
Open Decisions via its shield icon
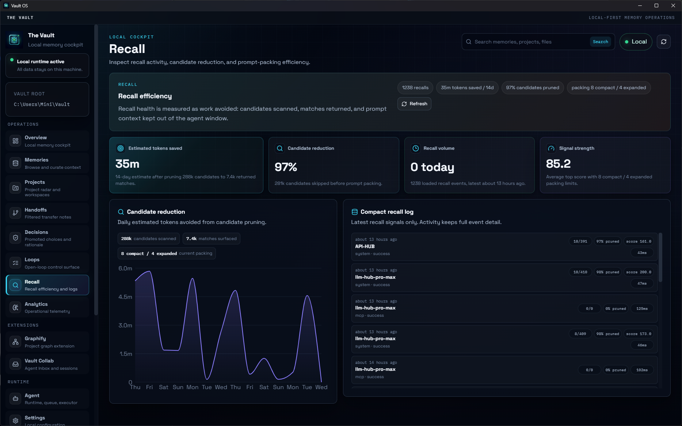click(15, 238)
